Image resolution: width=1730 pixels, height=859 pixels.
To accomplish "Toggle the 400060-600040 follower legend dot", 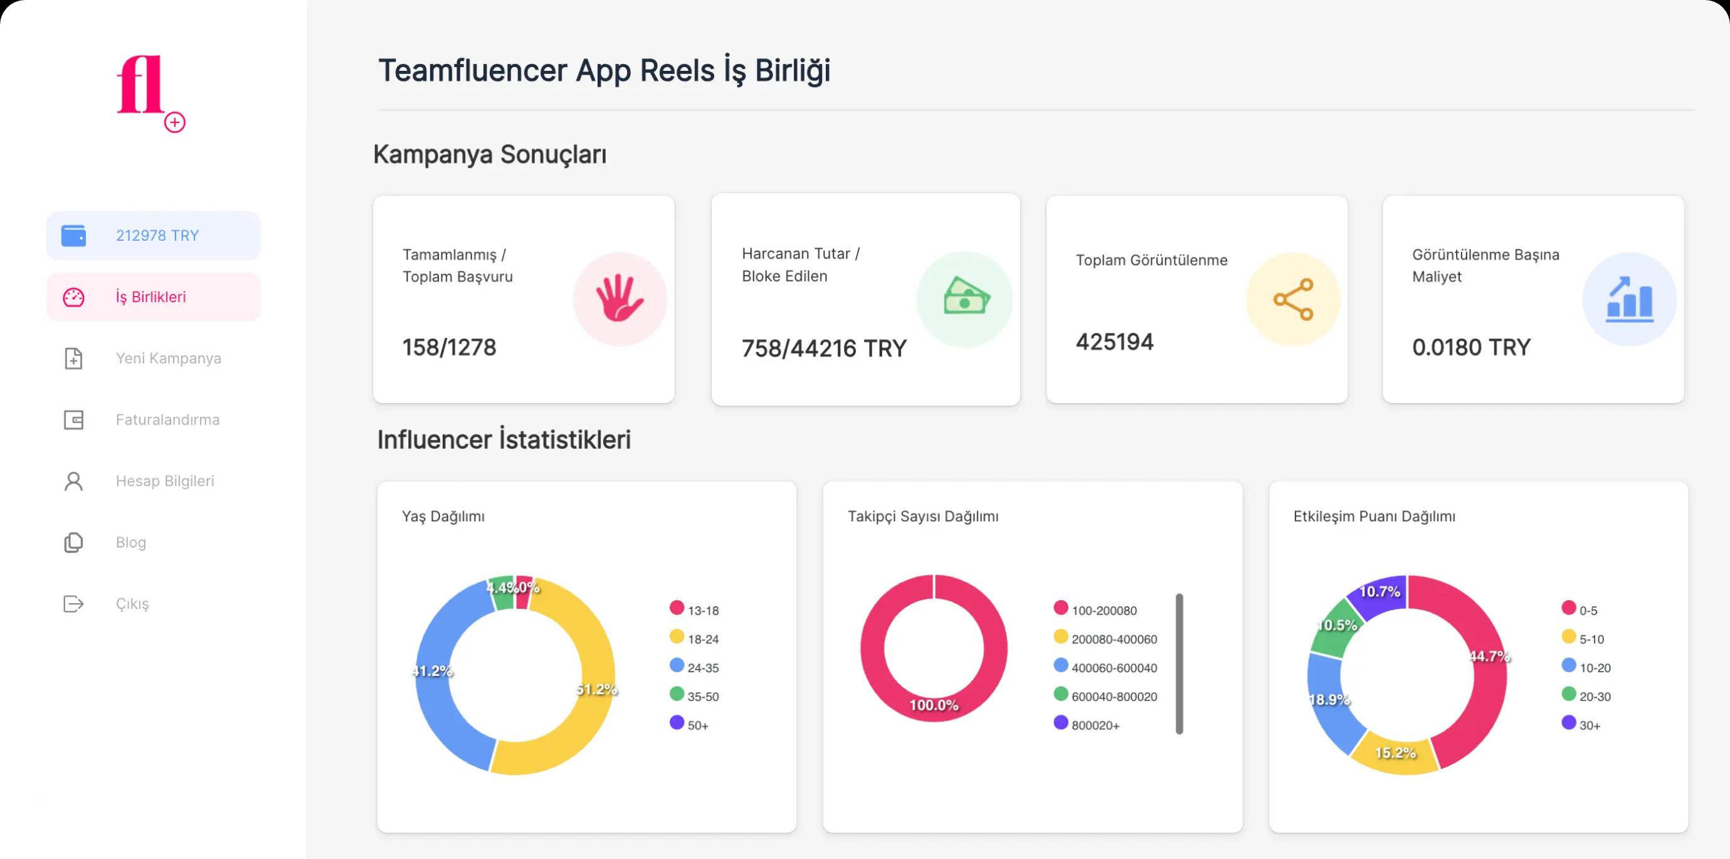I will (x=1061, y=666).
